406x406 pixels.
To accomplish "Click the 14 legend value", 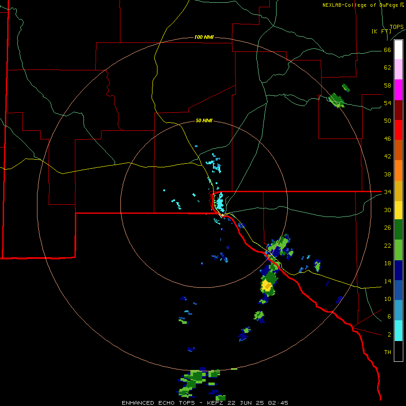I will 388,281.
